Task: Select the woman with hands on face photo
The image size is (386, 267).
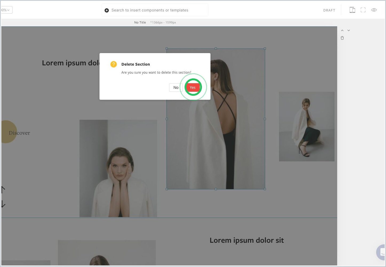Action: point(118,168)
